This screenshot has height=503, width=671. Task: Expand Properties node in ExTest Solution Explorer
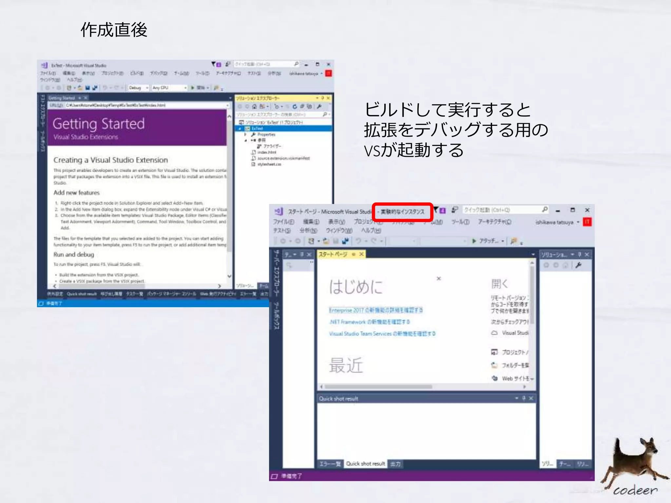[245, 135]
